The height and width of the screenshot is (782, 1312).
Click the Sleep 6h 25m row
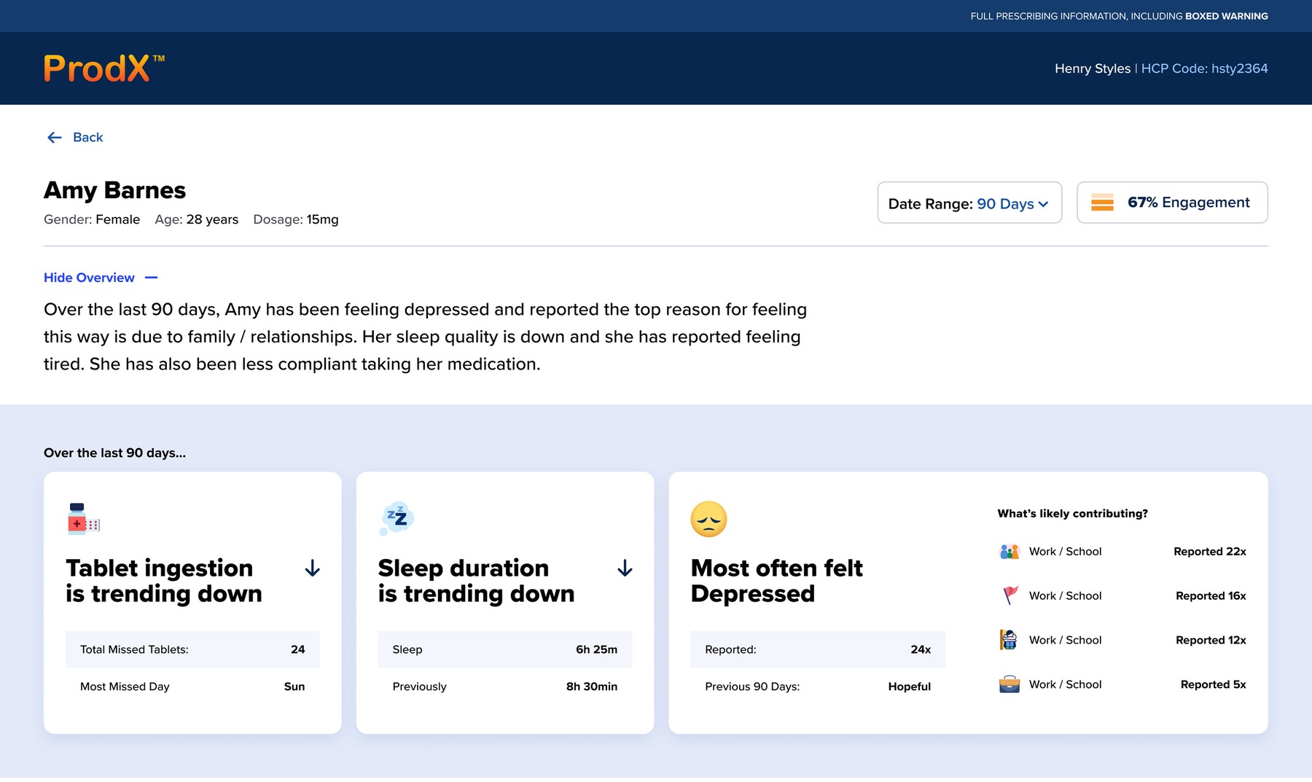[x=505, y=649]
